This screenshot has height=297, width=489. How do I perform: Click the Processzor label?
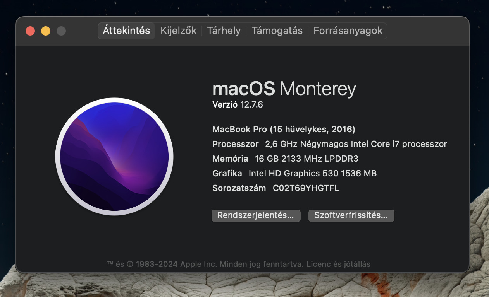point(236,144)
